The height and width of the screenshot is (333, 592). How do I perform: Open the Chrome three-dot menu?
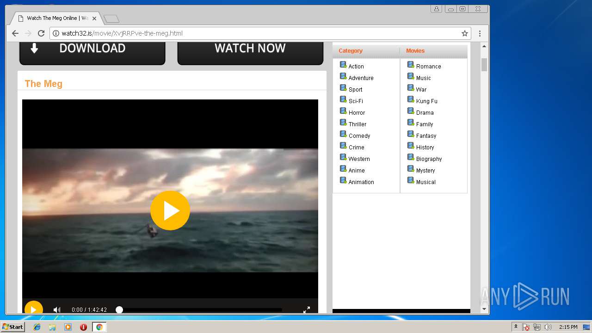point(480,33)
